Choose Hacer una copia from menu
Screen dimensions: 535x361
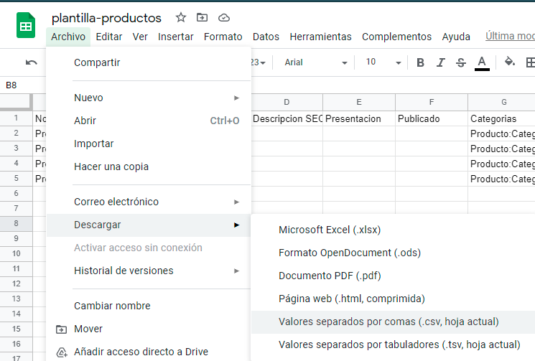[x=111, y=167]
